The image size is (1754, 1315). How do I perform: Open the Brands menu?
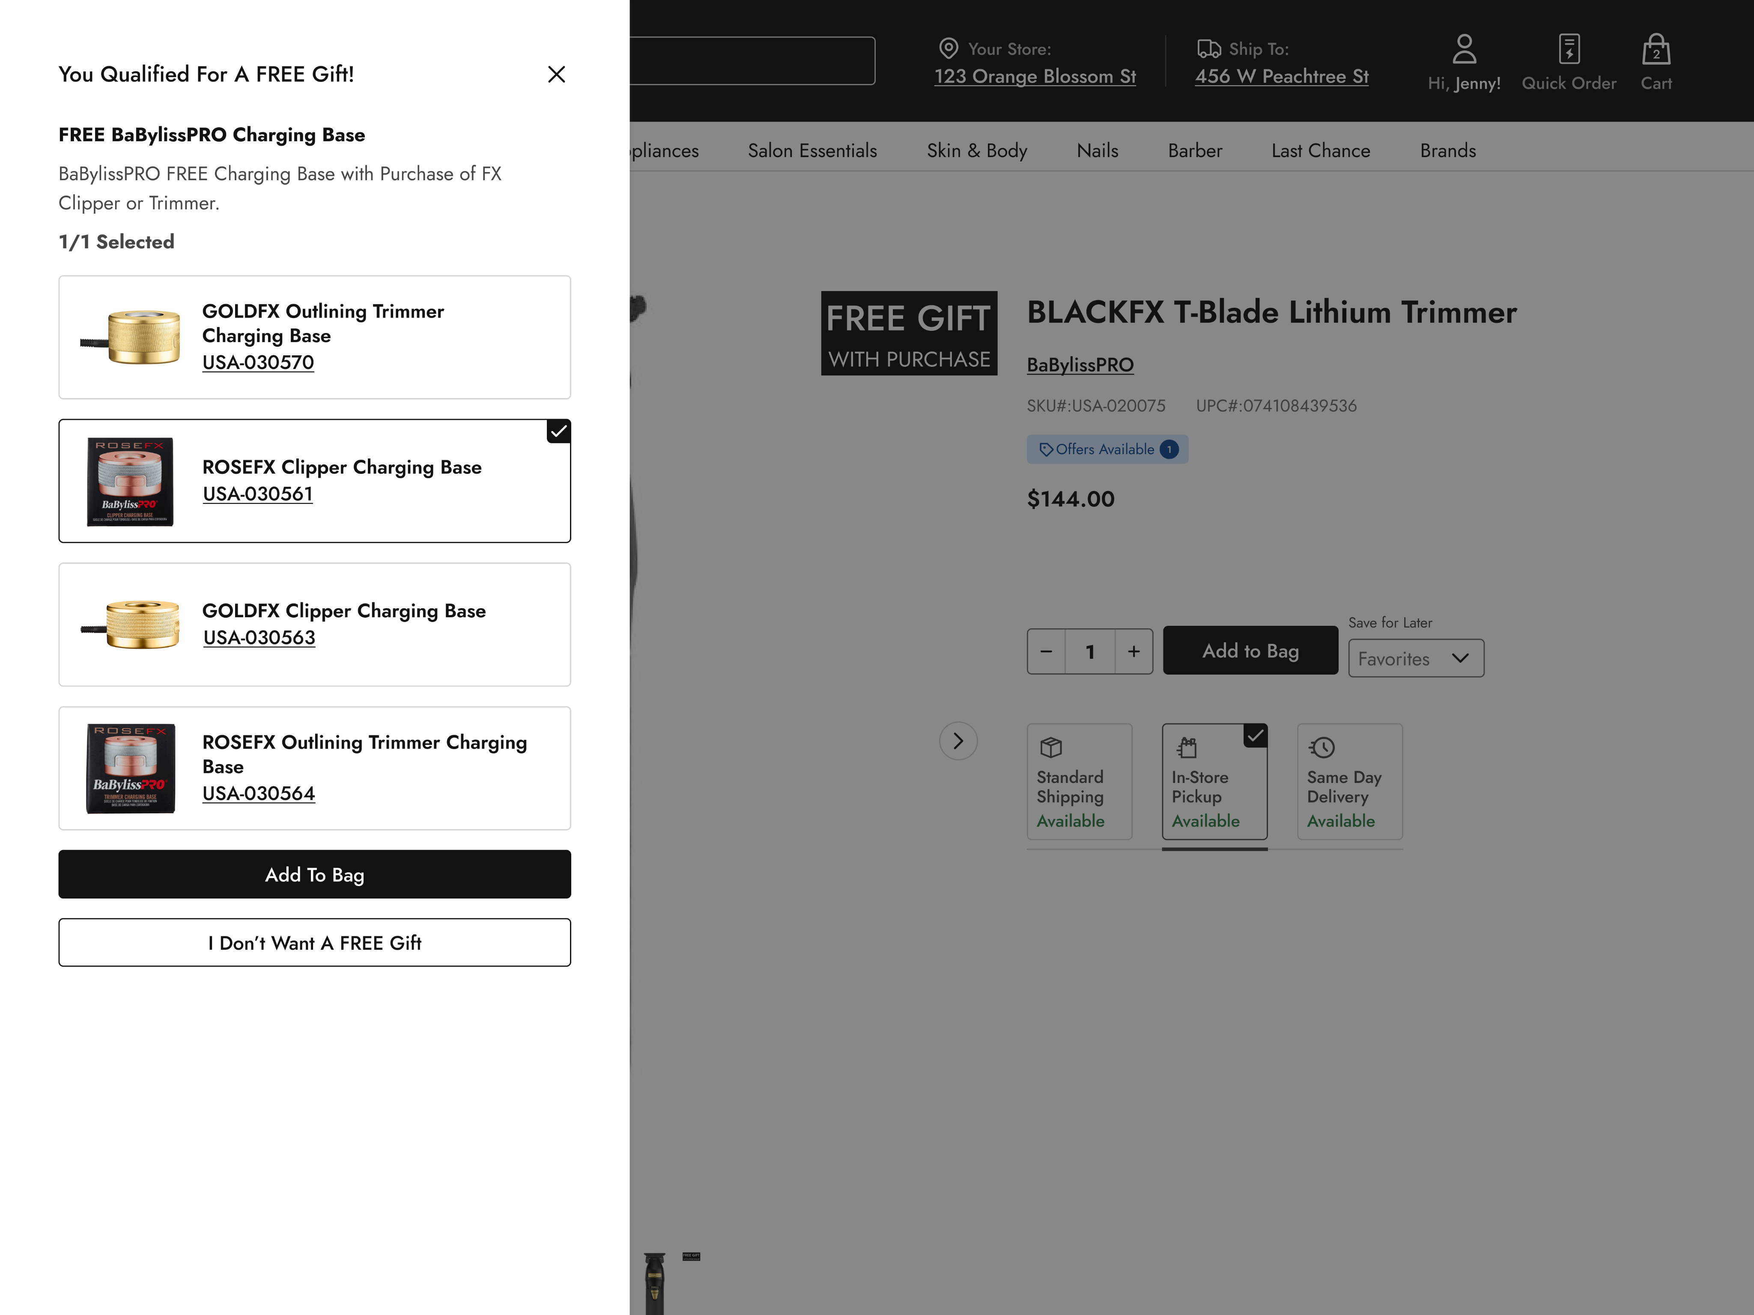tap(1448, 151)
